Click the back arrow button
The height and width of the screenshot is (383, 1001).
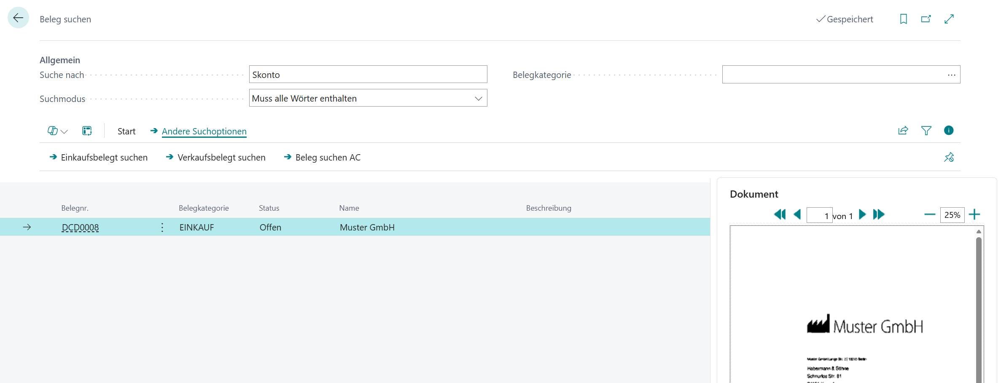tap(18, 18)
